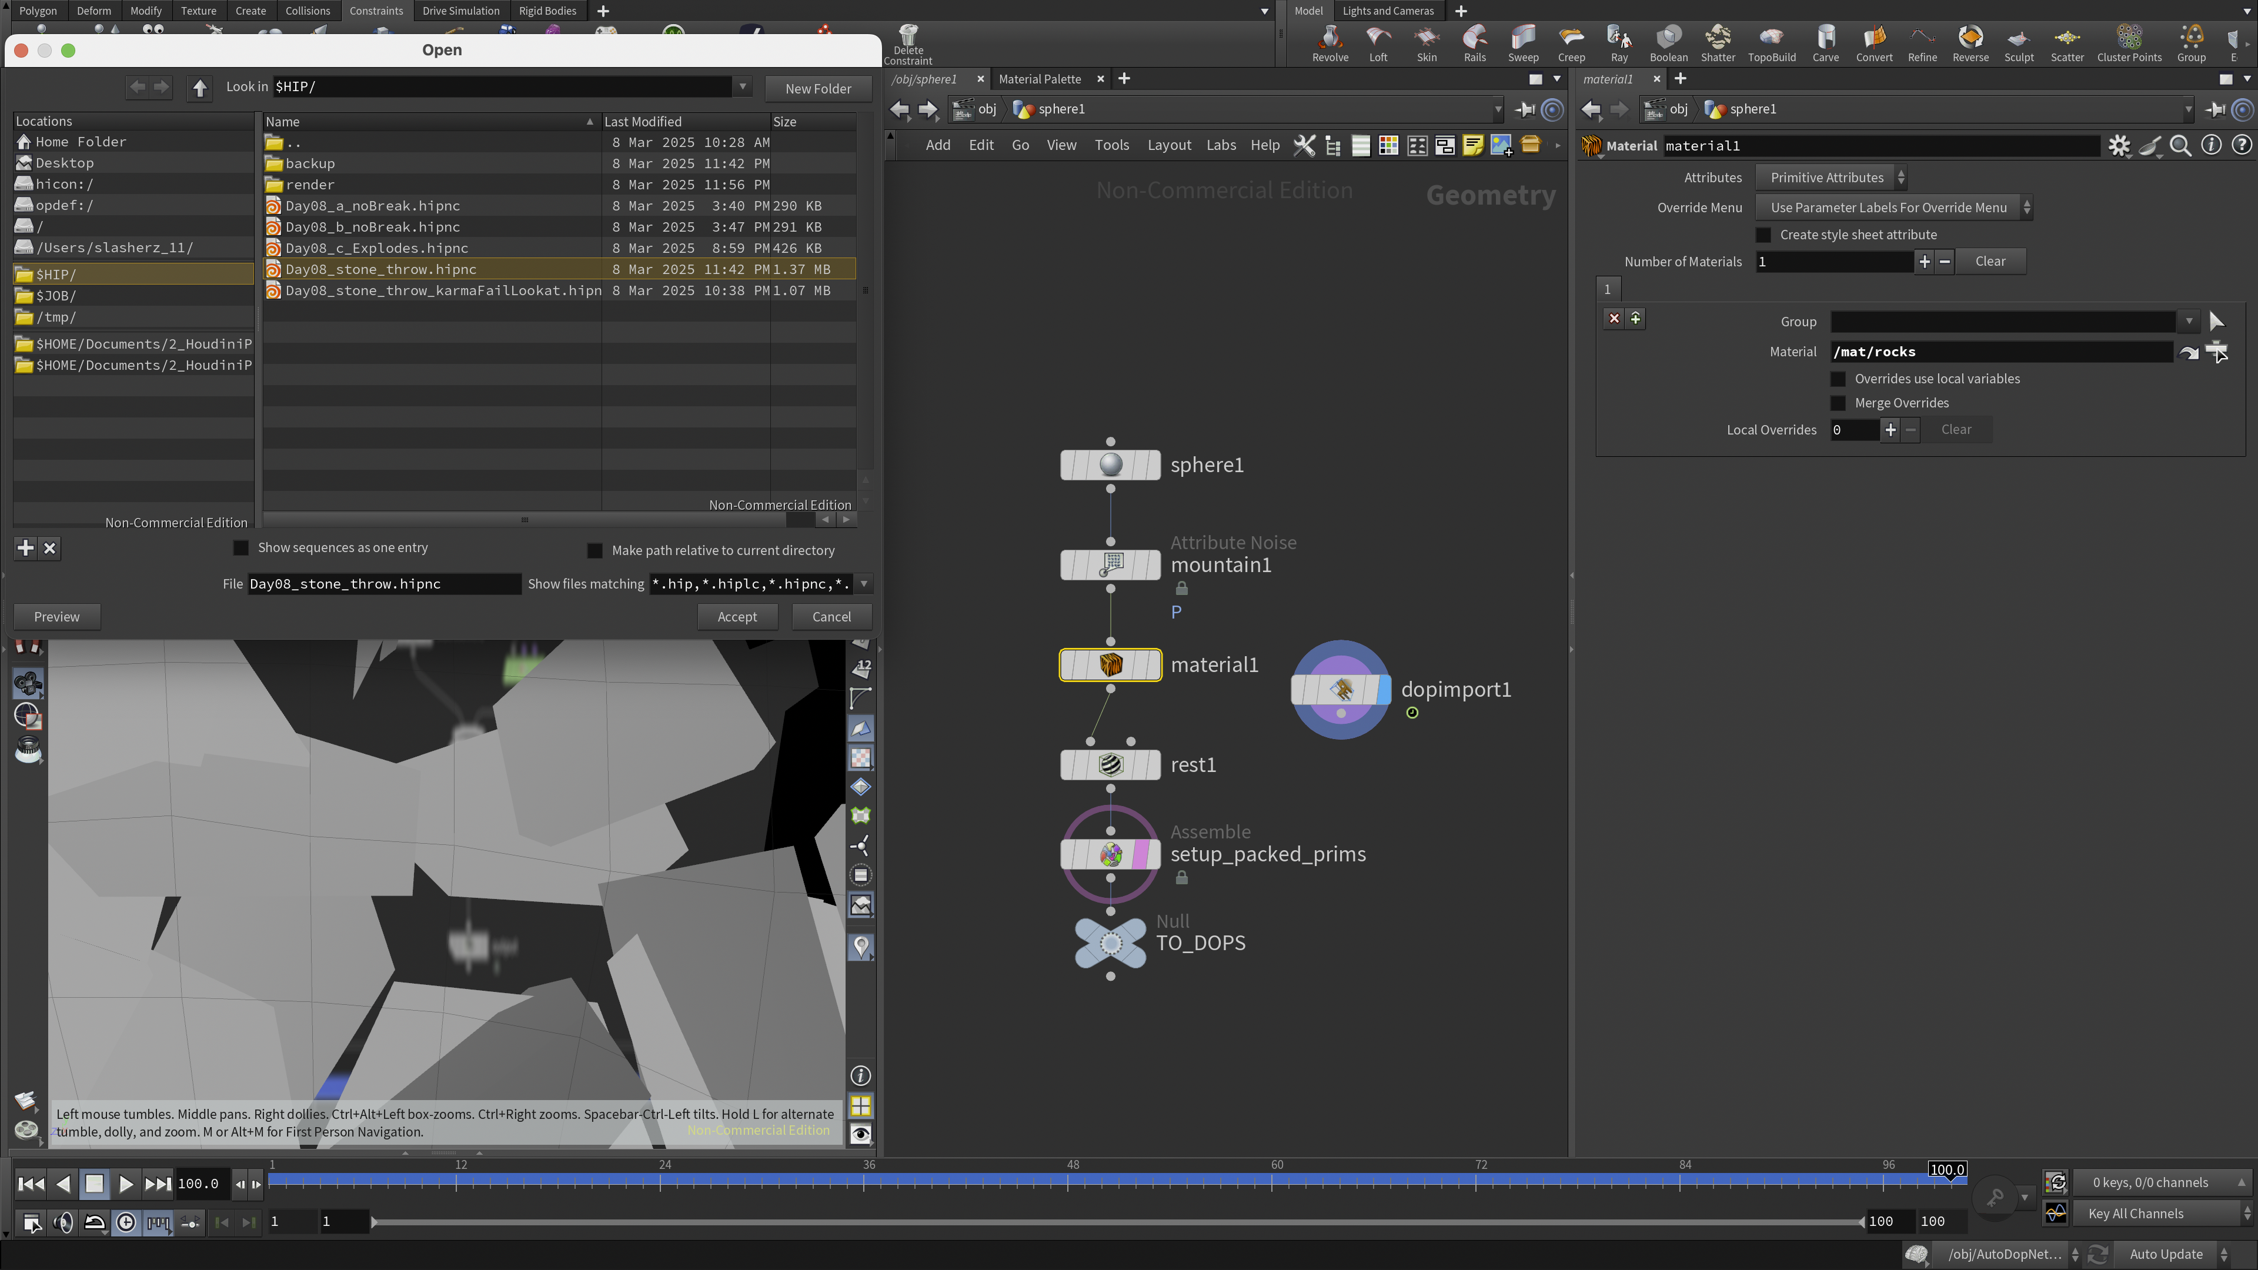The height and width of the screenshot is (1270, 2258).
Task: Switch to Lights and Cameras shelf tab
Action: click(x=1388, y=11)
